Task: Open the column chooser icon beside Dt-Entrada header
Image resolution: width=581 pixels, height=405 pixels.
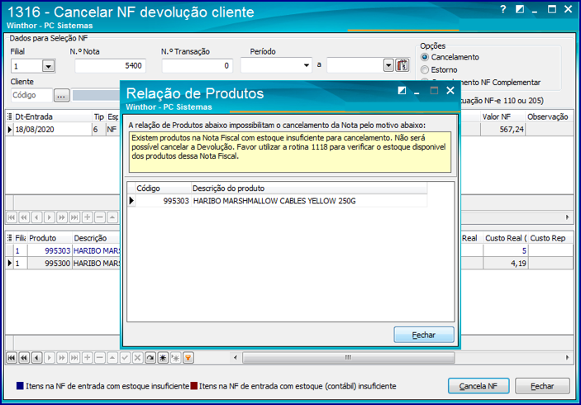Action: (10, 117)
